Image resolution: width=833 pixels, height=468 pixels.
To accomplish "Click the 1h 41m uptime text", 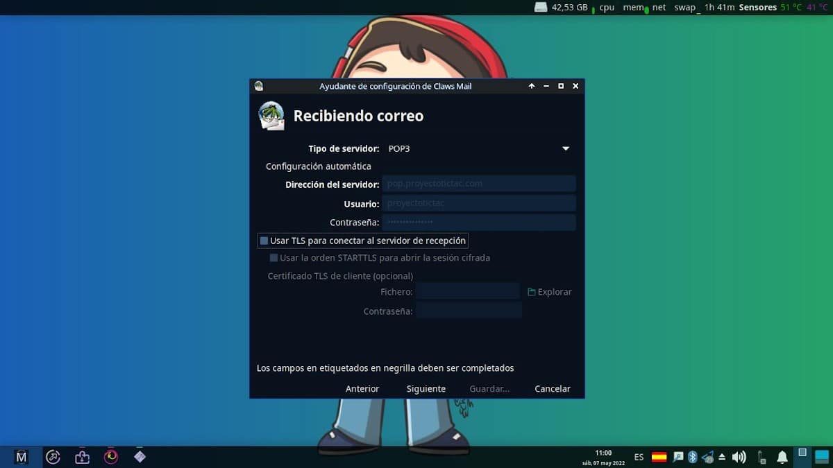I will tap(719, 7).
